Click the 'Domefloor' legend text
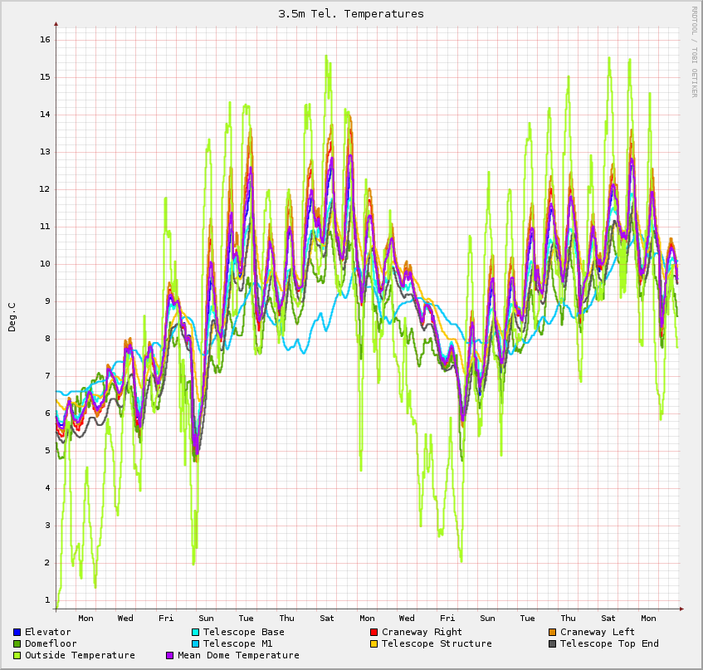This screenshot has width=703, height=670. 51,643
